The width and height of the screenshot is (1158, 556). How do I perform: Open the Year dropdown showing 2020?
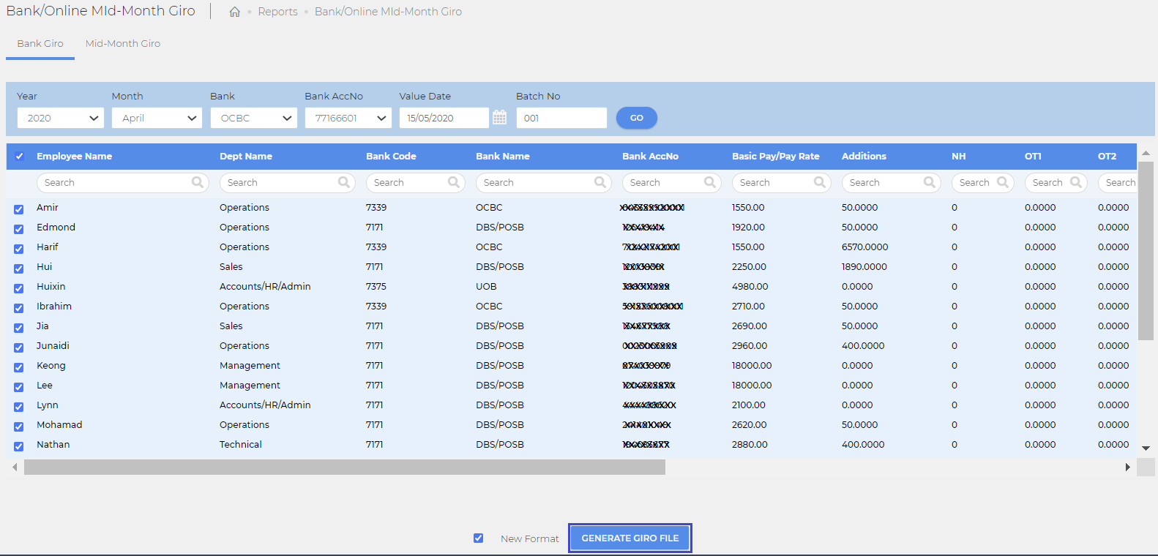60,118
